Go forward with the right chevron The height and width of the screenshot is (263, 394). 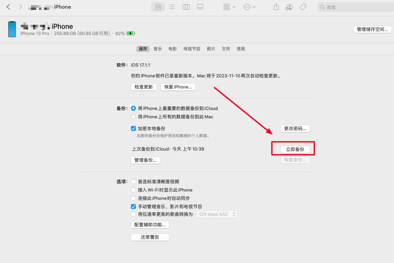coord(20,7)
